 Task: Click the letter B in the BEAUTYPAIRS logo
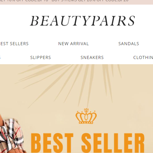pos(34,21)
